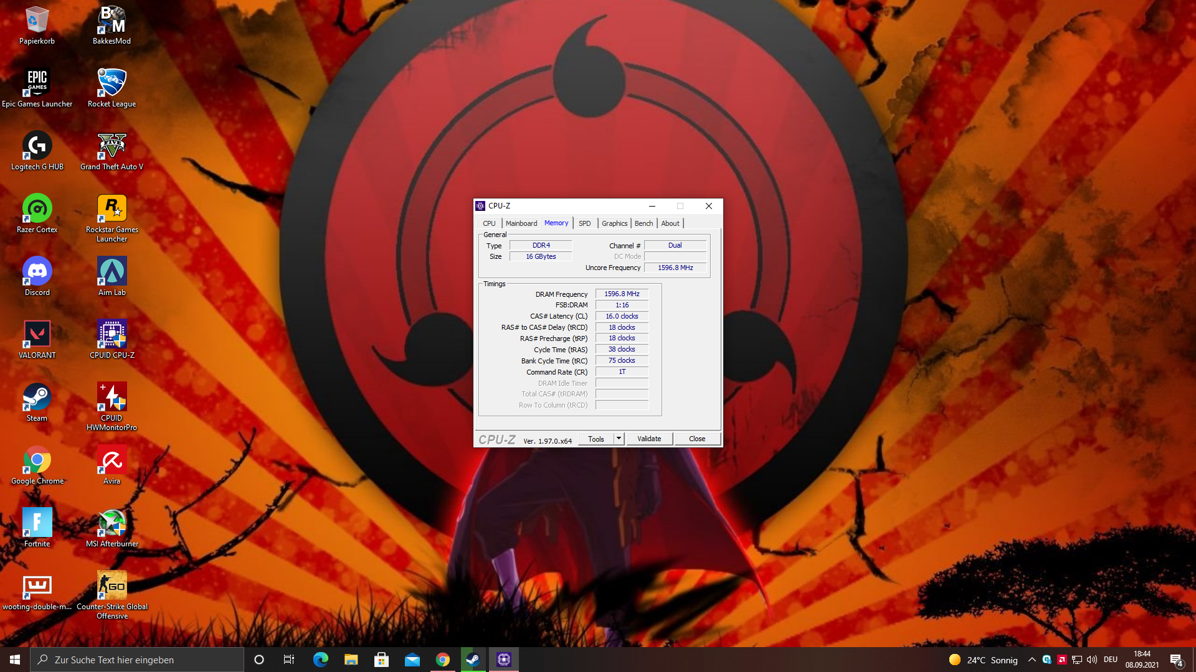The image size is (1196, 672).
Task: Open the Aim Lab desktop icon
Action: 112,272
